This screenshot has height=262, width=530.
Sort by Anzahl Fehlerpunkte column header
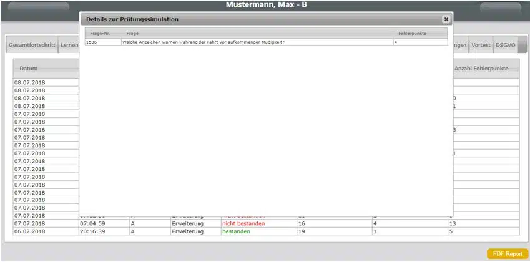[x=481, y=68]
